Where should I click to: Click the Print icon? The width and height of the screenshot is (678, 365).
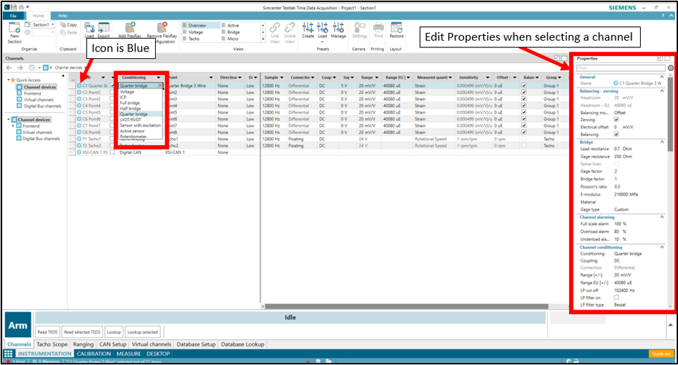[x=379, y=28]
